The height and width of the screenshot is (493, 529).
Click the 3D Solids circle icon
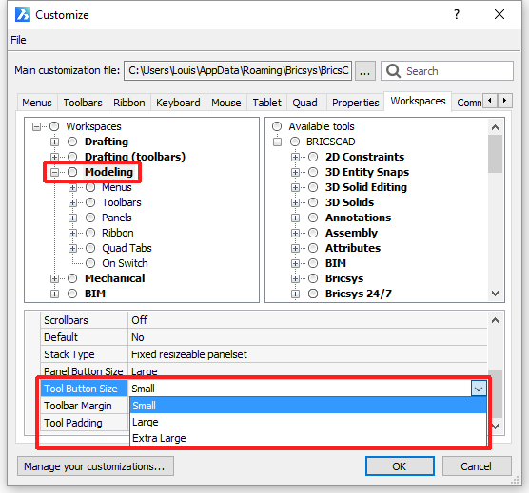click(x=313, y=202)
